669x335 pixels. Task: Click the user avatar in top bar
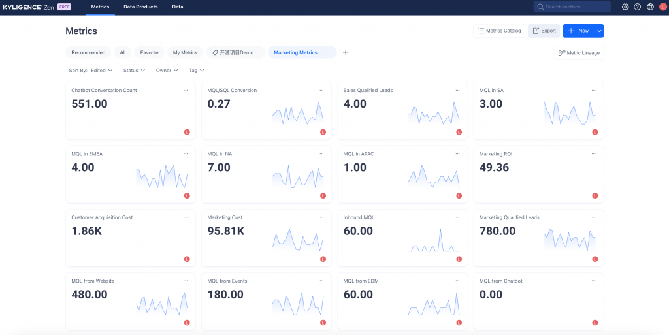pyautogui.click(x=662, y=7)
